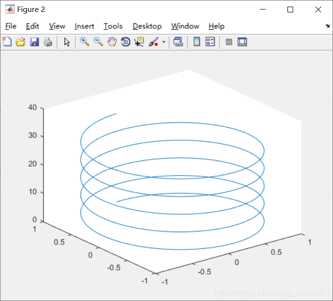This screenshot has width=333, height=301.
Task: Activate the Zoom In magnifier
Action: (x=84, y=42)
